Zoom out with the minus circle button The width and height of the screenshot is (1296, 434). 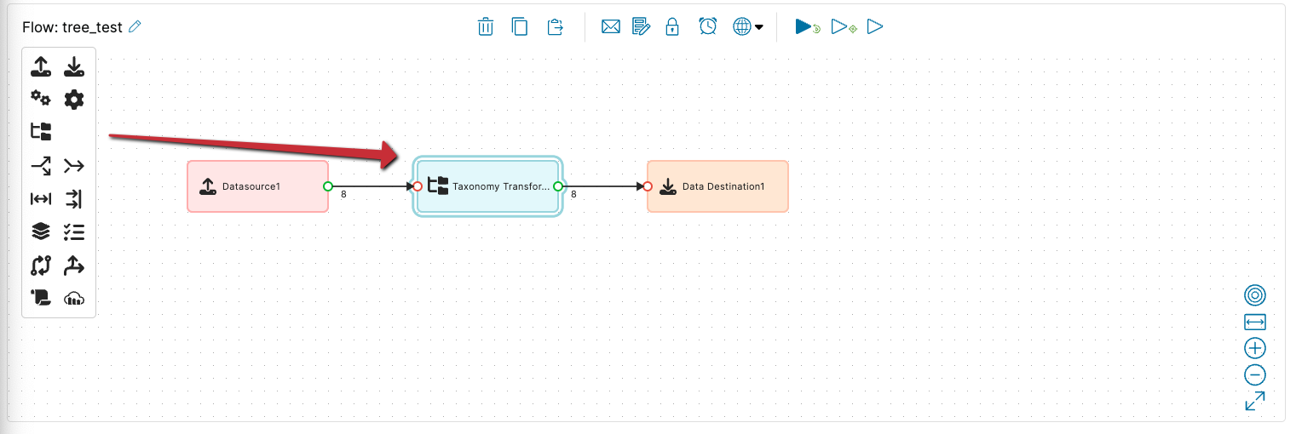(1254, 374)
